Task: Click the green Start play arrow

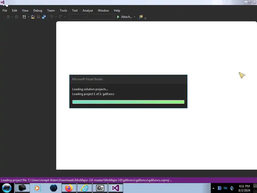Action: tap(118, 17)
